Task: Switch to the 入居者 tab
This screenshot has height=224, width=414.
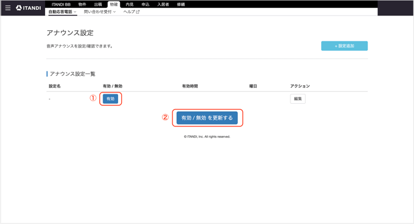Action: pos(163,4)
